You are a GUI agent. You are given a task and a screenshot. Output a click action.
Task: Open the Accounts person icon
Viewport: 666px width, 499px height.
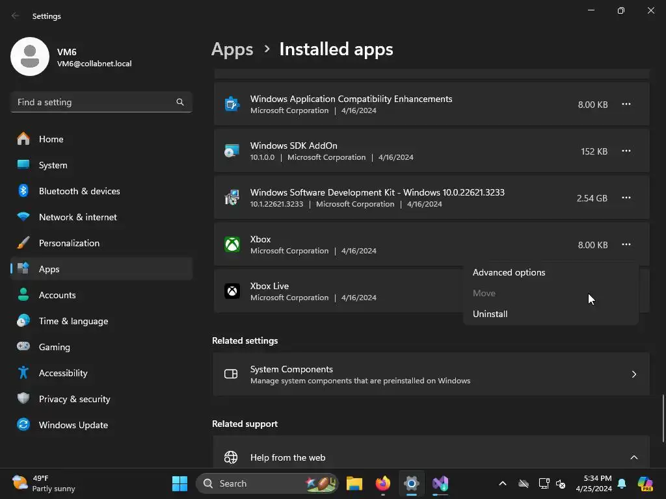23,294
